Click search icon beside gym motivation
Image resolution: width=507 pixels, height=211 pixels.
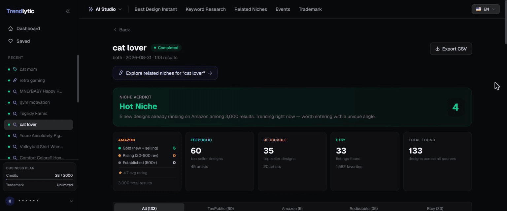tap(15, 102)
